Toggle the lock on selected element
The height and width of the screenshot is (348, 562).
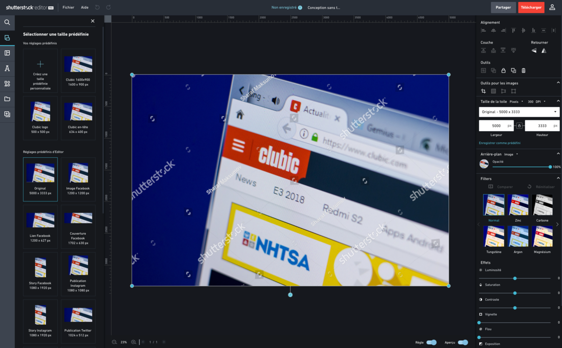(503, 71)
